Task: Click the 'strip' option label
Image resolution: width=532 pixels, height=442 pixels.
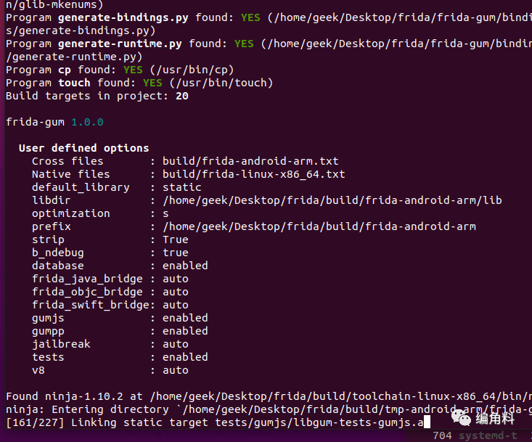Action: point(48,240)
